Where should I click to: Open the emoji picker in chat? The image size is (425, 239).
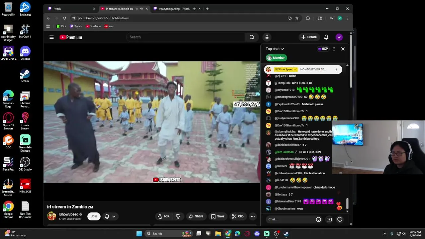[318, 219]
